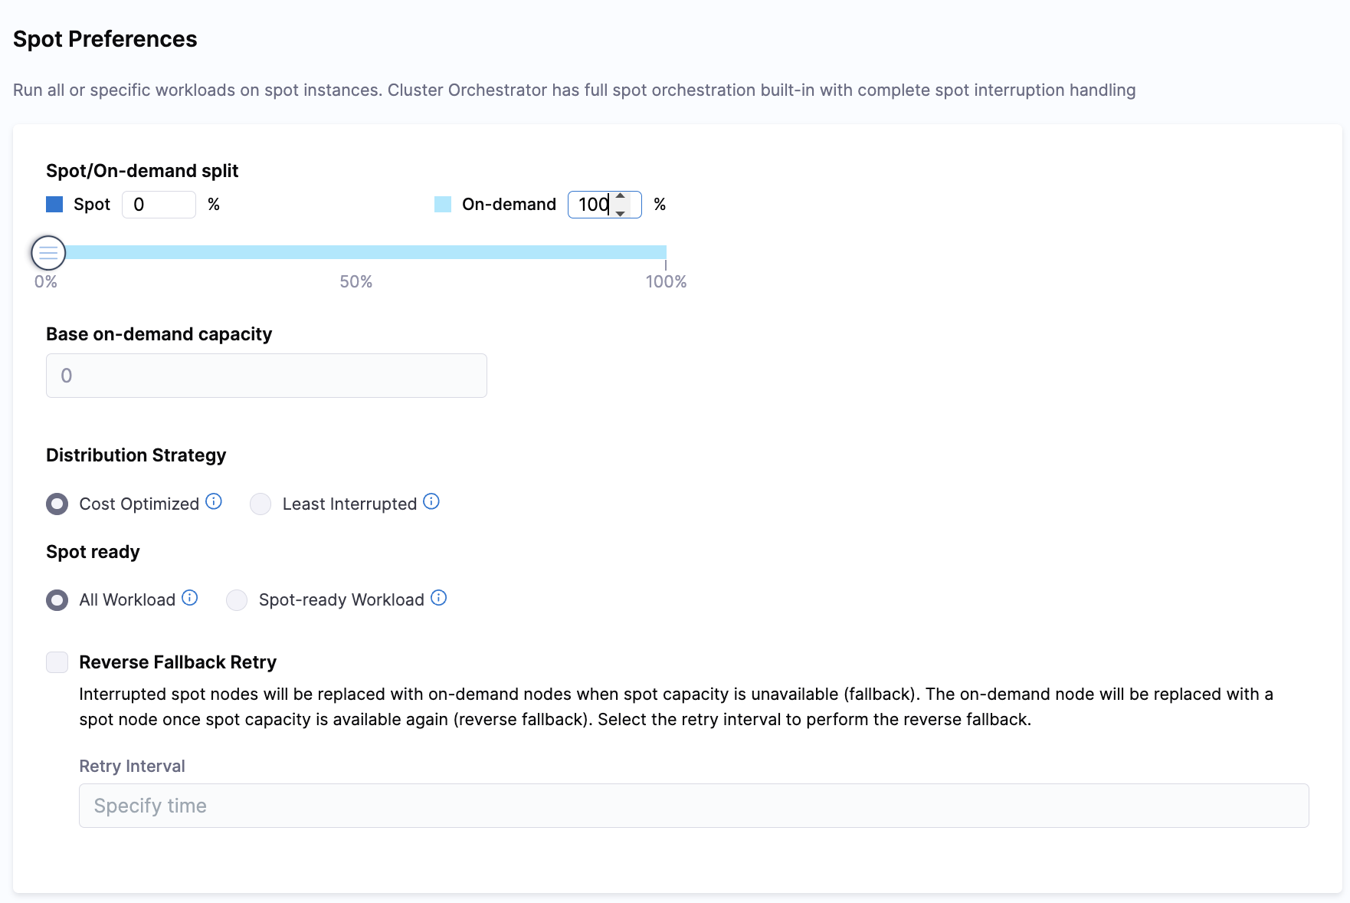This screenshot has width=1350, height=903.
Task: Open the Retry Interval time field
Action: coord(693,806)
